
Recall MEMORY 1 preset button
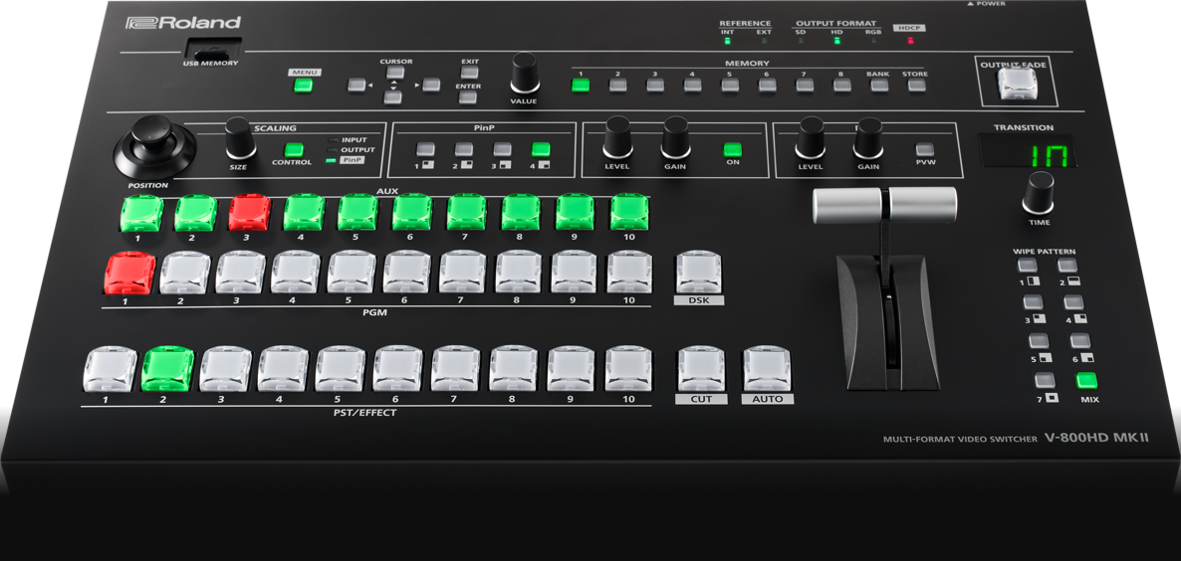click(x=581, y=85)
